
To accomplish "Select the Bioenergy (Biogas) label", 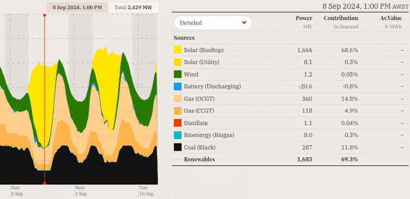I will pos(209,135).
